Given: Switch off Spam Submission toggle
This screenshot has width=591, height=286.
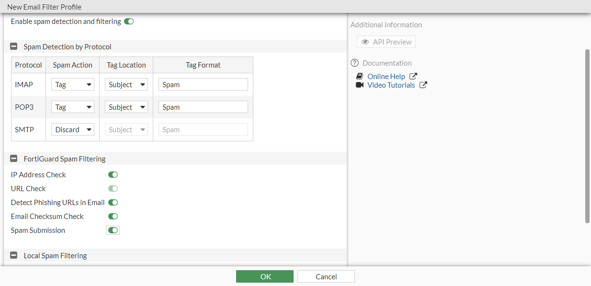Looking at the screenshot, I should tap(113, 230).
